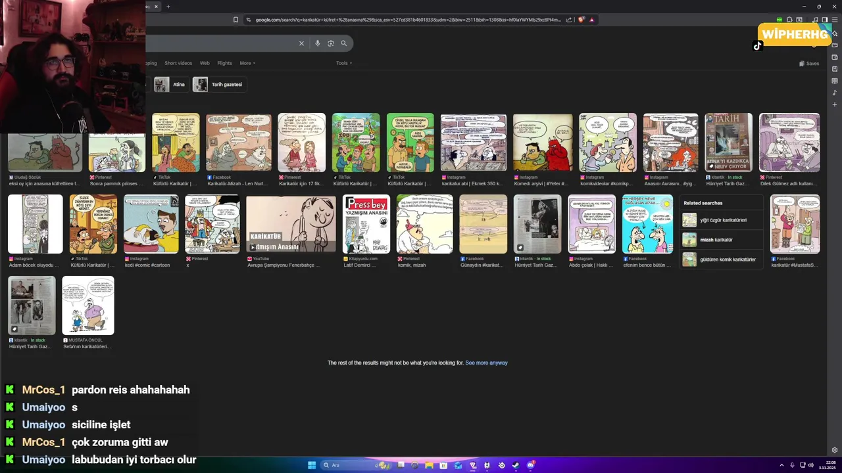Open Brave Shields lion icon

point(582,20)
